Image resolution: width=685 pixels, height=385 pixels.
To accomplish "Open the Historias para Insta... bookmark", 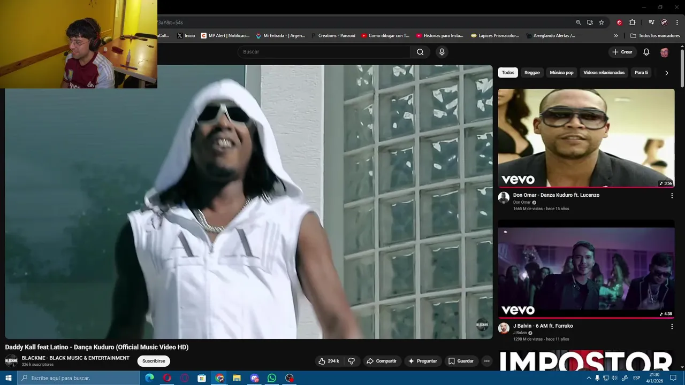I will [439, 36].
